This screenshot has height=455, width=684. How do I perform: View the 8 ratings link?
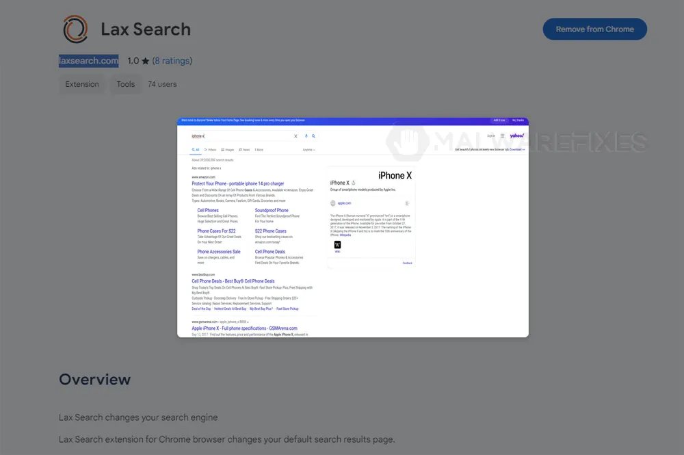pos(172,61)
